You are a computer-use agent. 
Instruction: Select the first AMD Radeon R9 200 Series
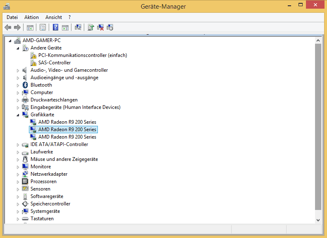tap(67, 122)
